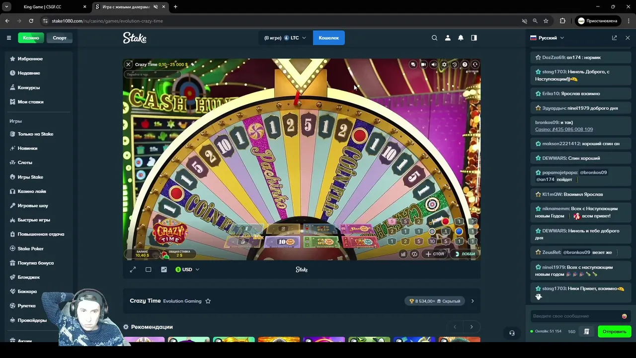Open the emoji picker in chat input
636x358 pixels.
(x=624, y=316)
